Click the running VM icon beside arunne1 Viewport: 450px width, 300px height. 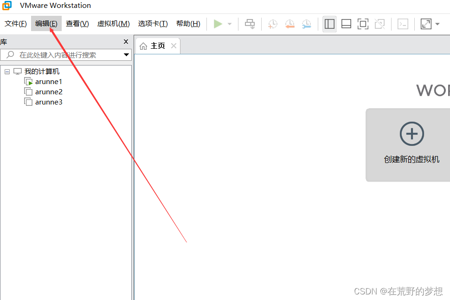pos(28,82)
